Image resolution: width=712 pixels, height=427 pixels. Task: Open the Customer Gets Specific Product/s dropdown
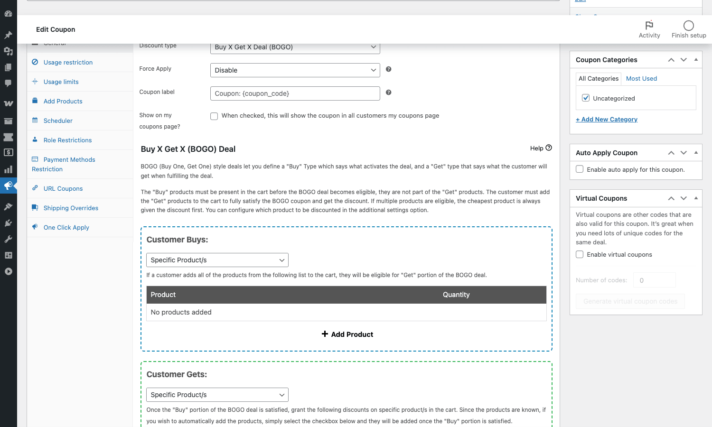coord(217,395)
